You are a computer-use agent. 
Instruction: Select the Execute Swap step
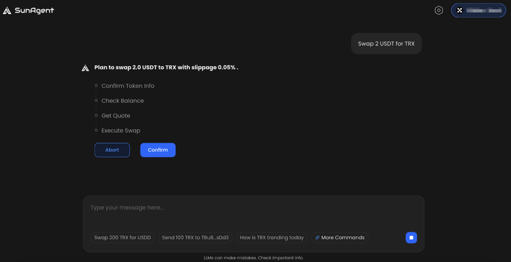(121, 130)
